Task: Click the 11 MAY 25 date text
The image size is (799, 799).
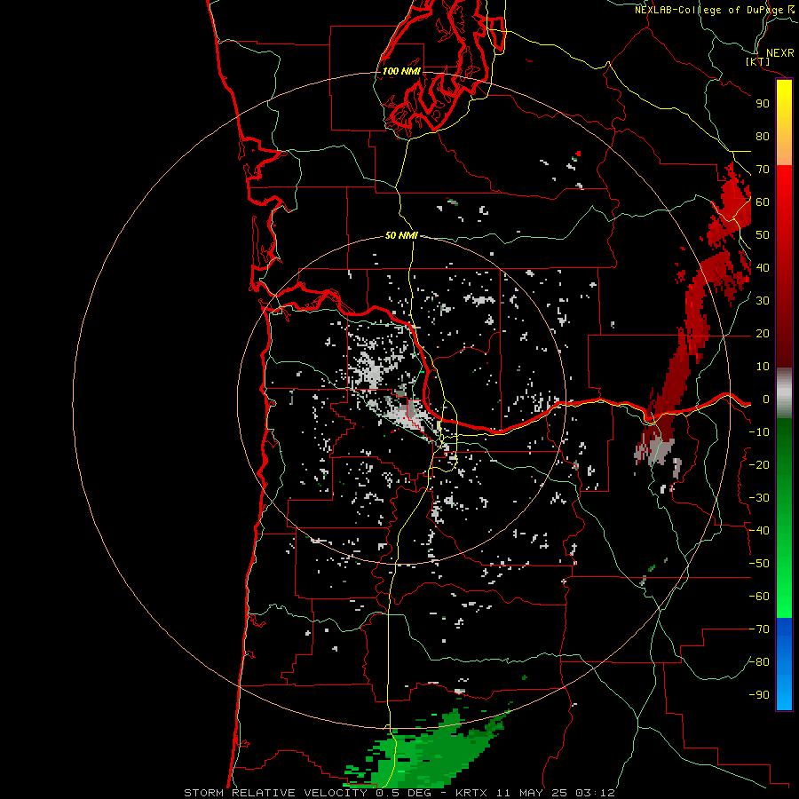Action: click(x=532, y=793)
